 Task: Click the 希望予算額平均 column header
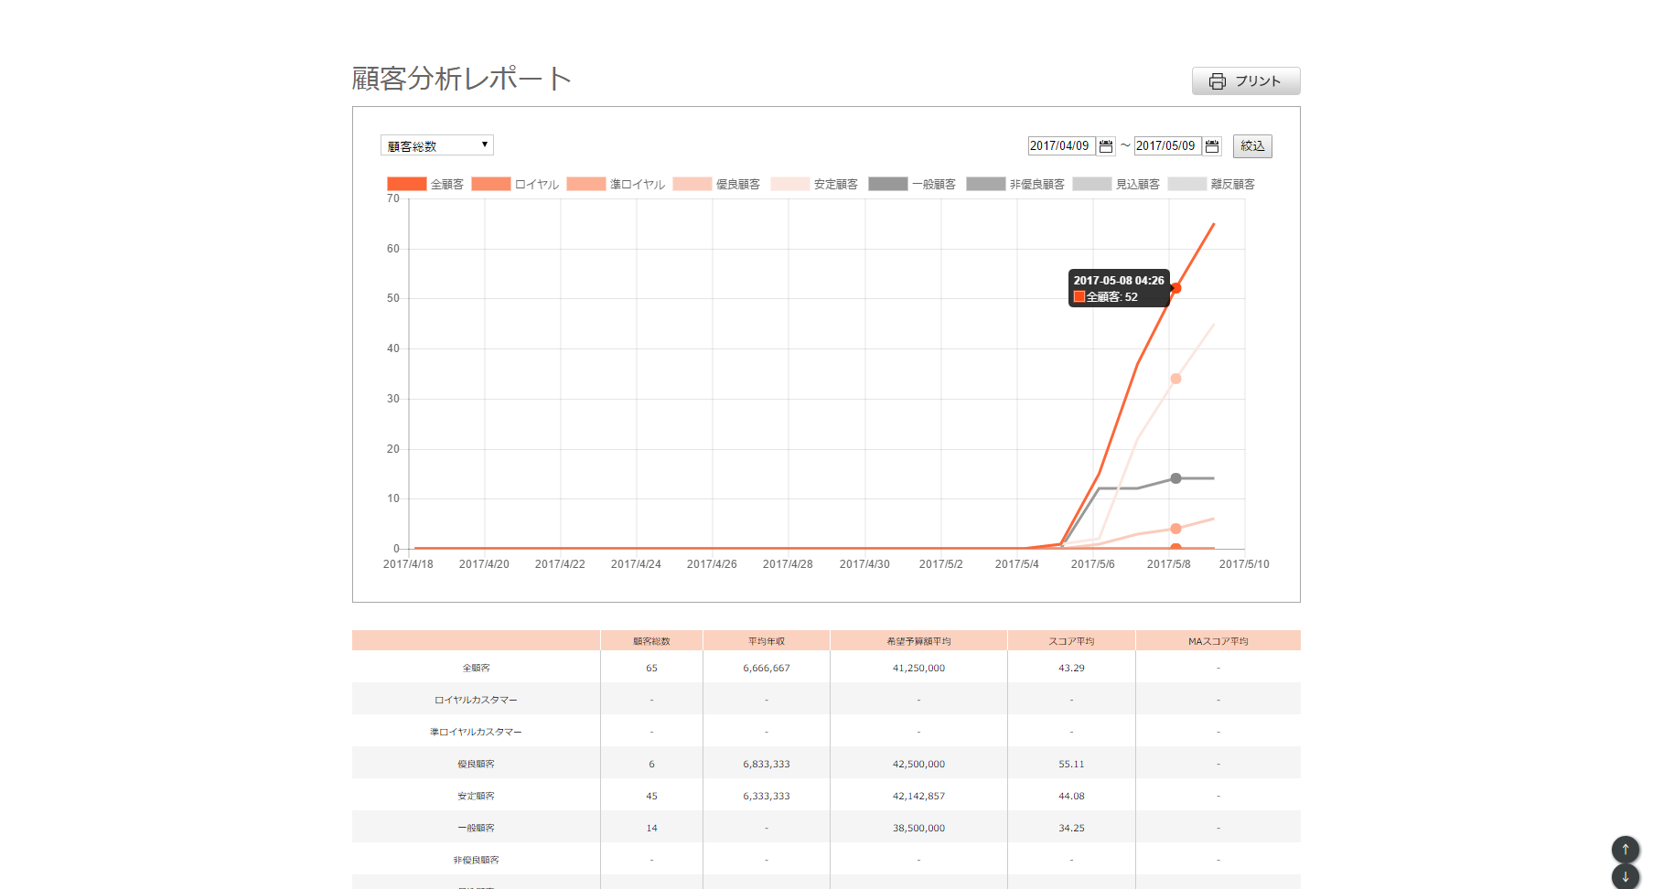[x=918, y=641]
